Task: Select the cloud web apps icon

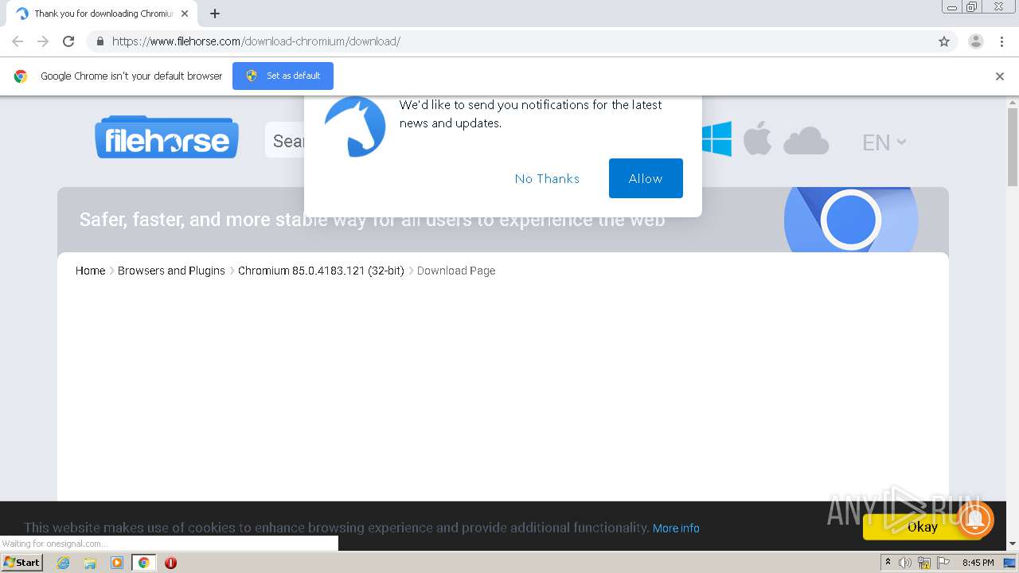Action: pyautogui.click(x=806, y=141)
